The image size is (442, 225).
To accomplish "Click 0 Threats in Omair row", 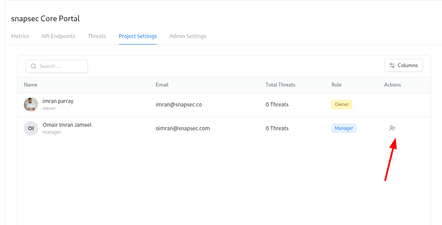I will click(277, 129).
